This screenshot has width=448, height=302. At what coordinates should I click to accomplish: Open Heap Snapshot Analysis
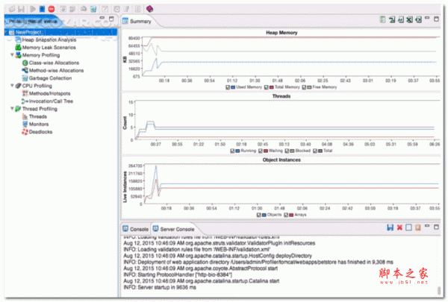tap(49, 40)
